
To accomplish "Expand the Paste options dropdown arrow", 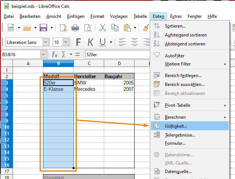I will (x=135, y=28).
